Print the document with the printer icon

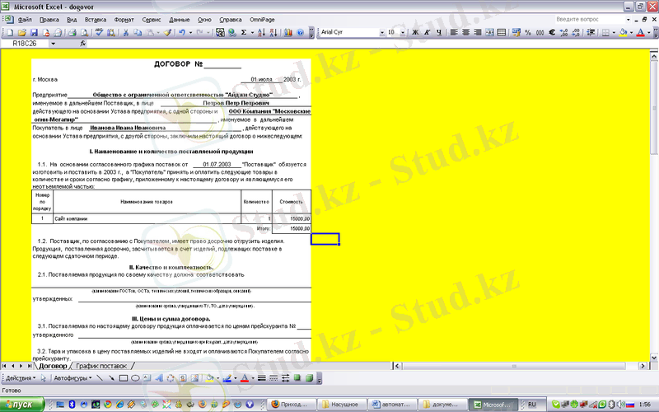click(72, 32)
